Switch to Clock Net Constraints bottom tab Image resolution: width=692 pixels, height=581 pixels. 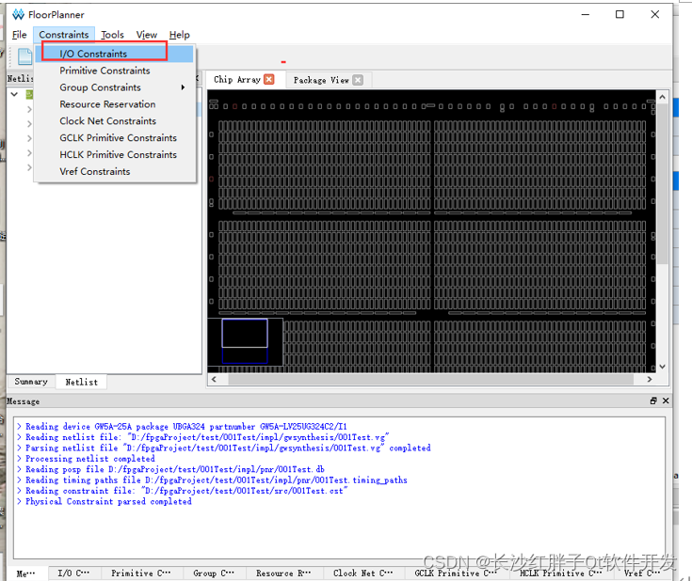pos(362,573)
